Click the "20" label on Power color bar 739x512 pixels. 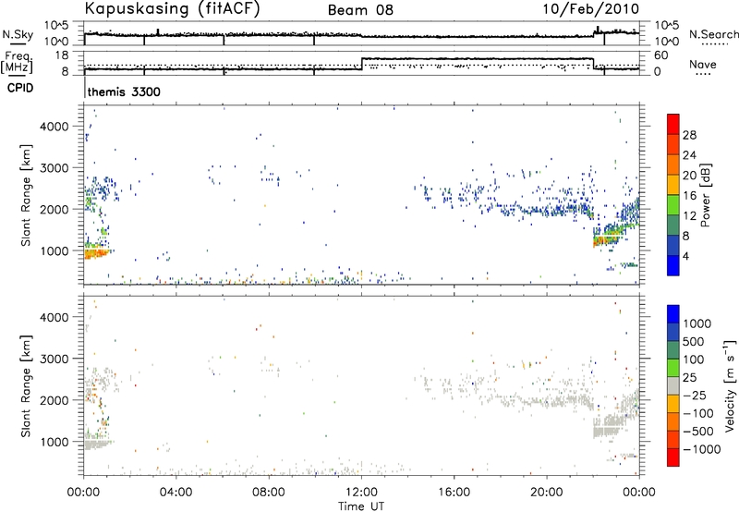click(x=689, y=176)
